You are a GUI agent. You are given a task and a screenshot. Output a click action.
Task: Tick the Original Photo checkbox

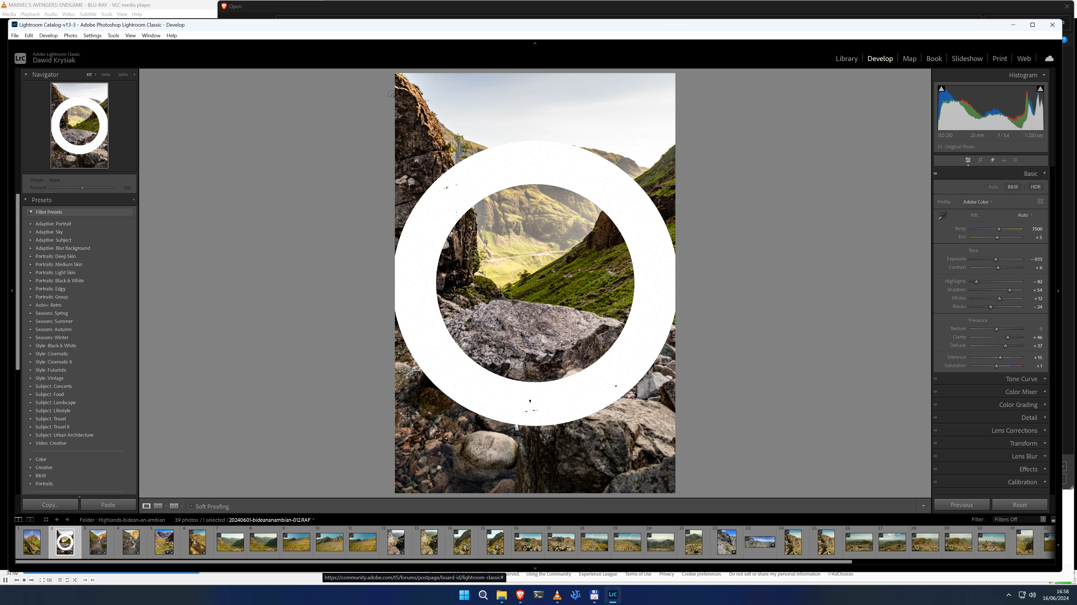tap(940, 146)
